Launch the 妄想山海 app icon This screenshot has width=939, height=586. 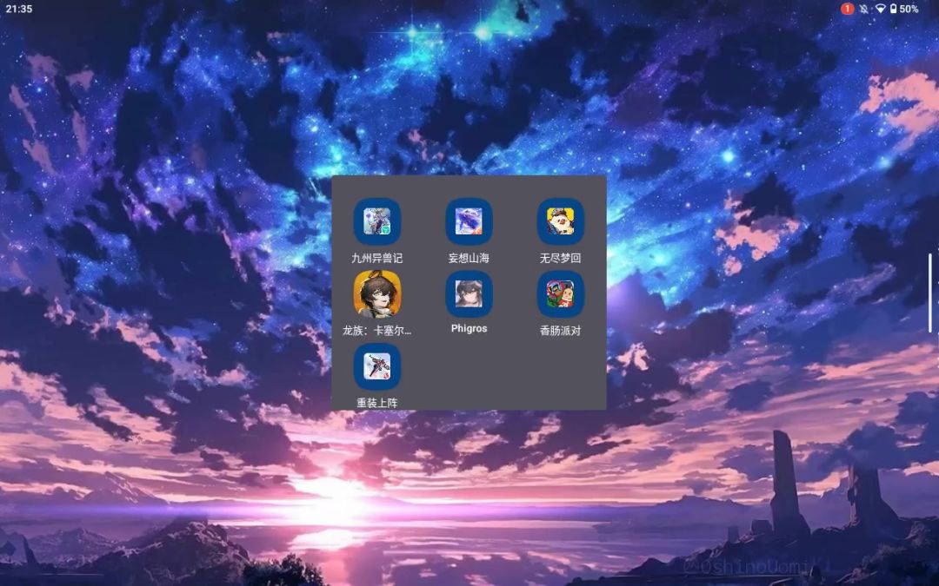[469, 221]
